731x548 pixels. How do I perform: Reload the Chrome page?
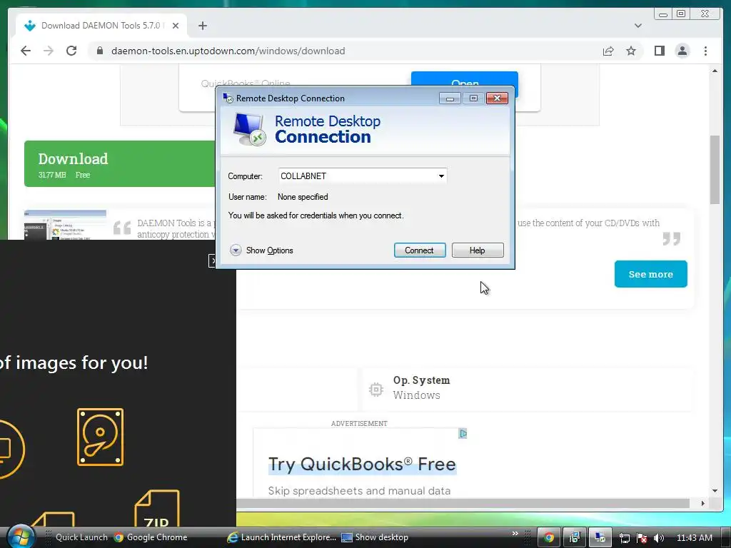[71, 51]
